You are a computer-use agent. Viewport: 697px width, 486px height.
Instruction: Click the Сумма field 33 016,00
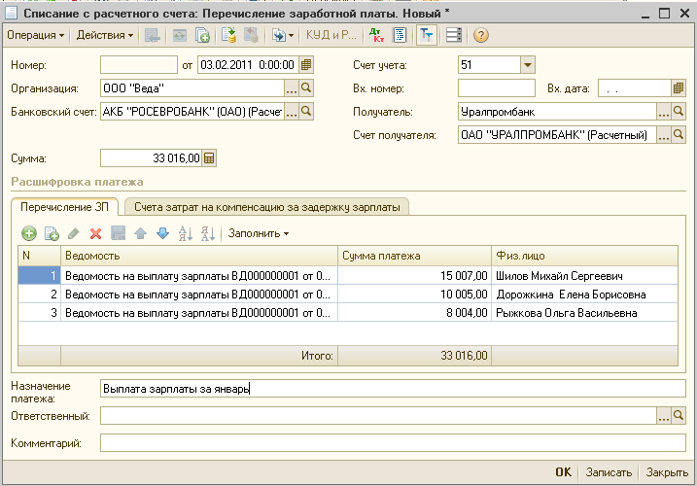[151, 158]
